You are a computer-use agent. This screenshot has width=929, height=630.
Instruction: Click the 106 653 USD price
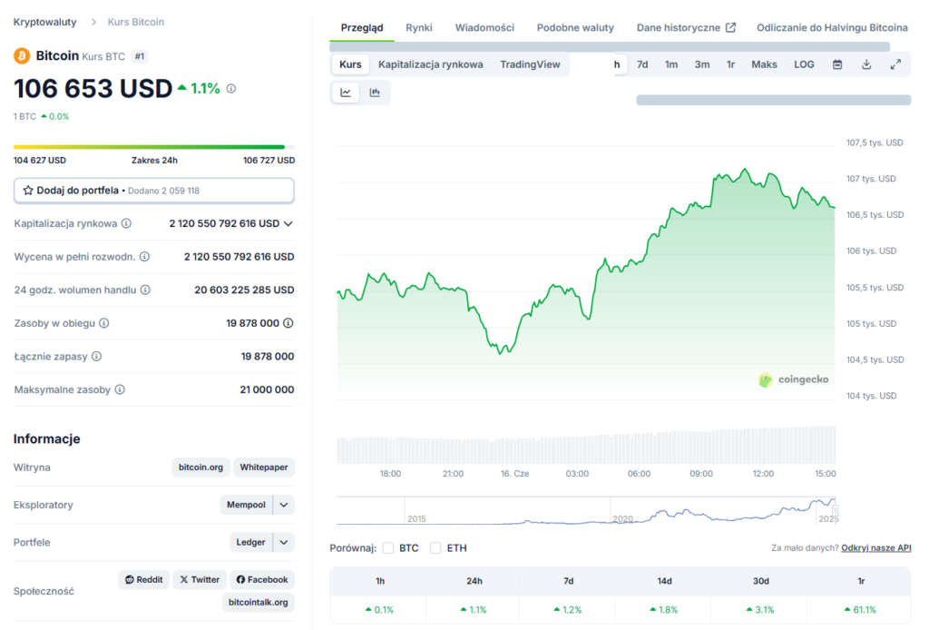pyautogui.click(x=93, y=89)
